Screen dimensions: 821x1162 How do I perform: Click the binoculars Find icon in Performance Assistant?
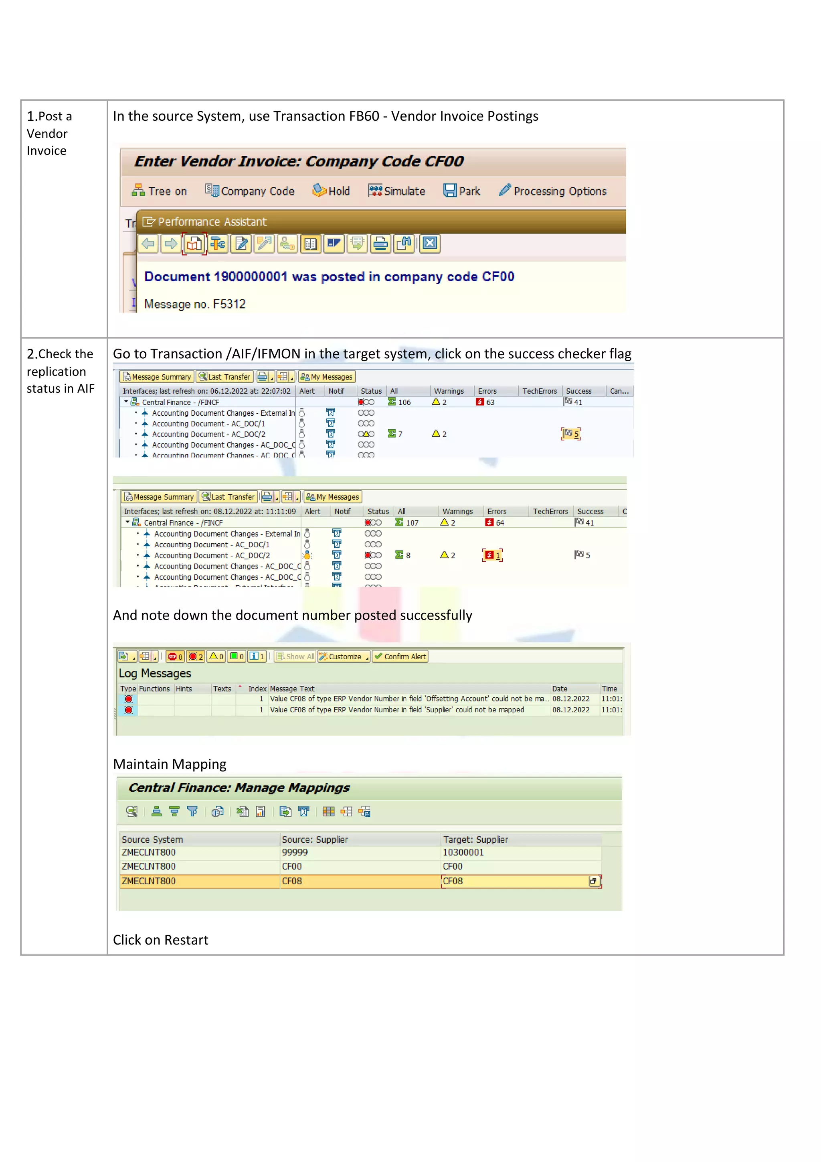tap(404, 244)
